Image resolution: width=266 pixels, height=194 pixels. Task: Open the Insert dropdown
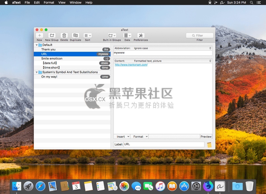pyautogui.click(x=122, y=137)
